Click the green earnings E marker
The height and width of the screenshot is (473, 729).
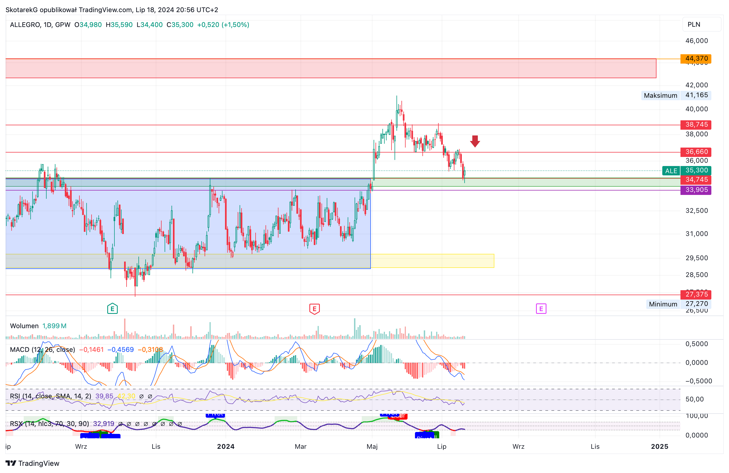pyautogui.click(x=112, y=309)
